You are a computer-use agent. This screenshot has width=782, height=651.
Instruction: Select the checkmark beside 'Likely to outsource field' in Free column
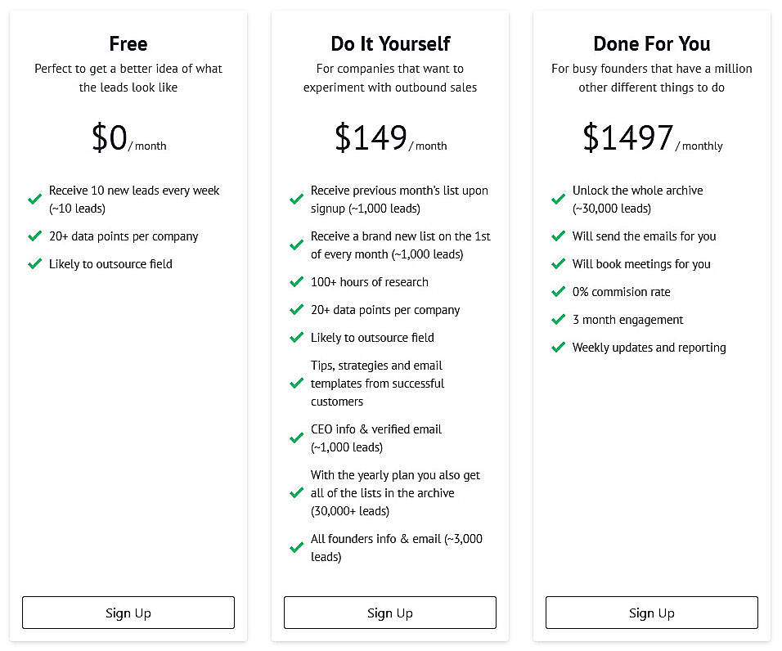(34, 264)
